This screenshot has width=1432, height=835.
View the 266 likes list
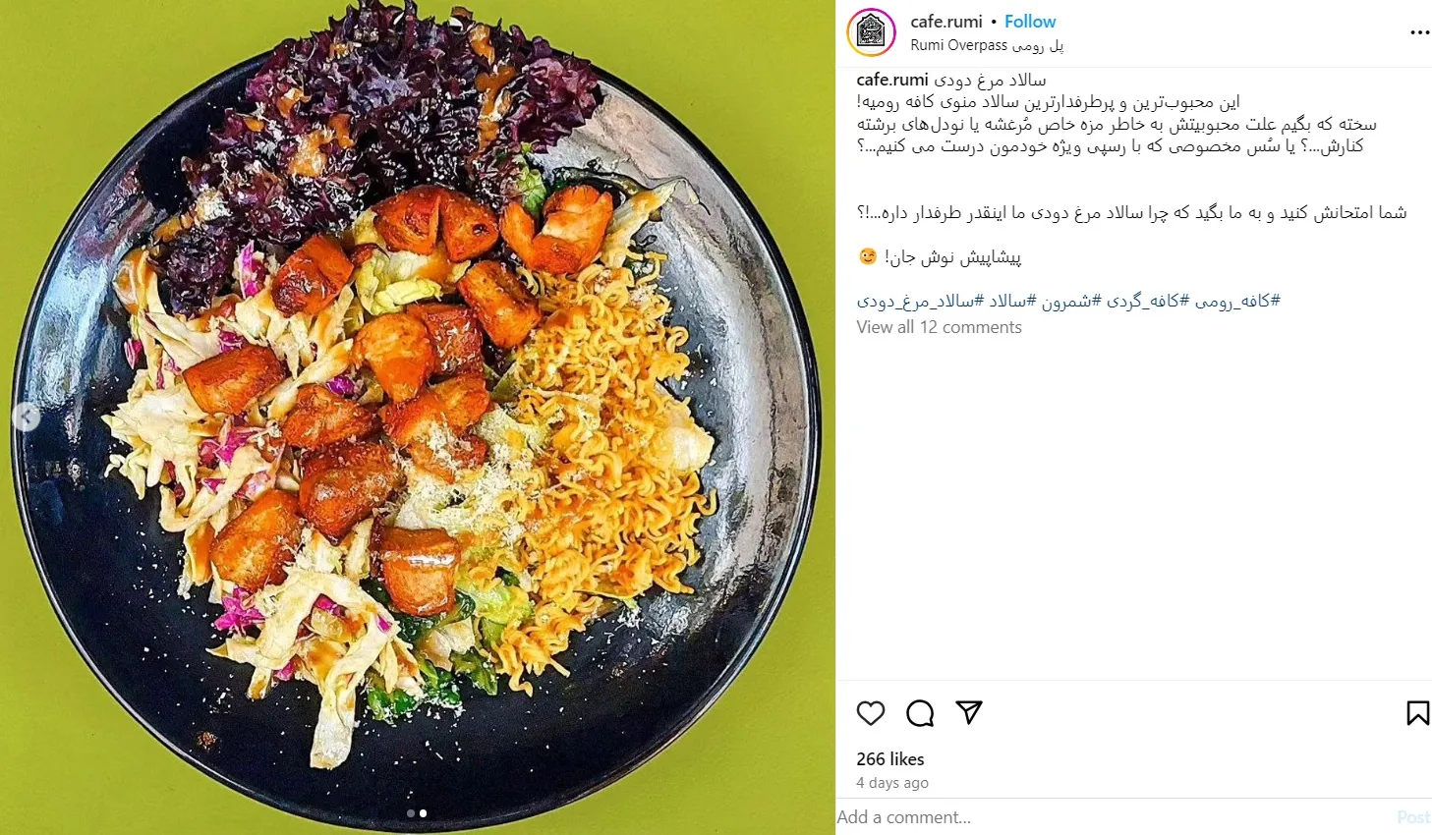click(x=890, y=759)
